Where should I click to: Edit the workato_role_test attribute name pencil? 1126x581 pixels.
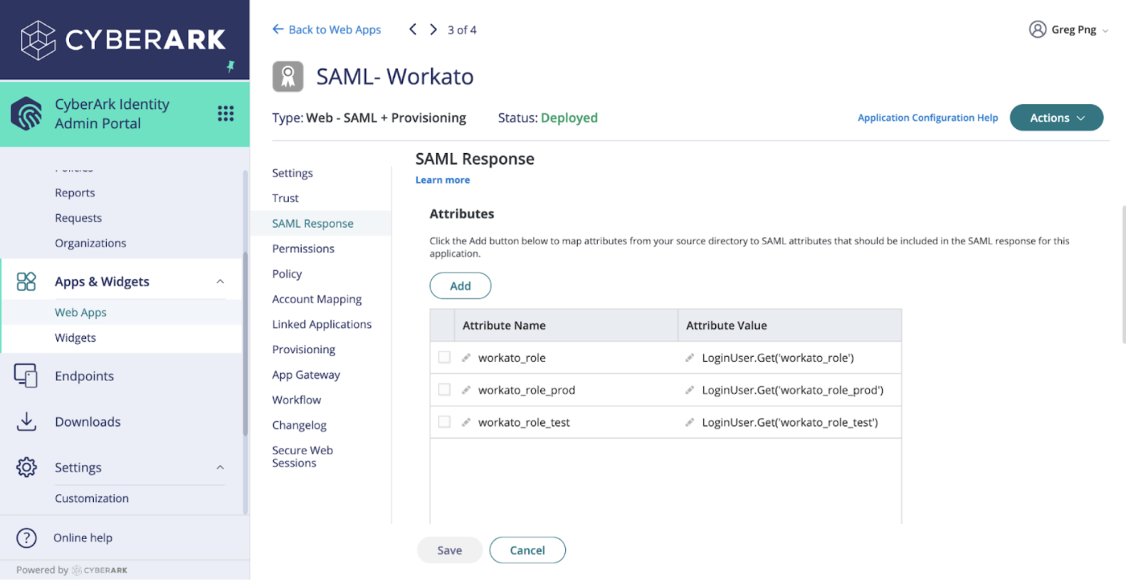[x=466, y=422]
